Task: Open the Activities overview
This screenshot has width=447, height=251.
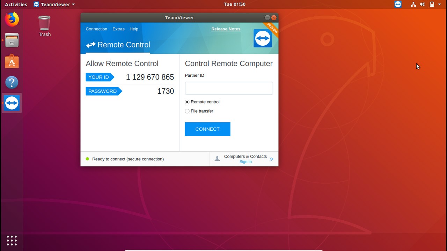Action: click(16, 5)
